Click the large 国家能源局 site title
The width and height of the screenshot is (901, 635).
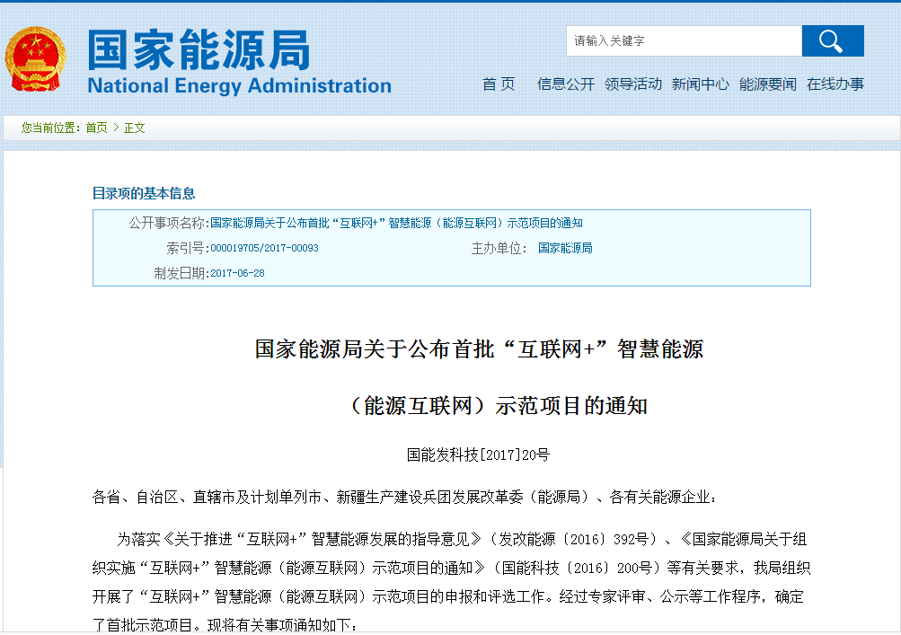pyautogui.click(x=199, y=49)
